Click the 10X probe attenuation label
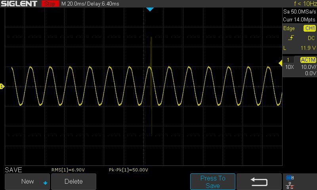 (289, 67)
